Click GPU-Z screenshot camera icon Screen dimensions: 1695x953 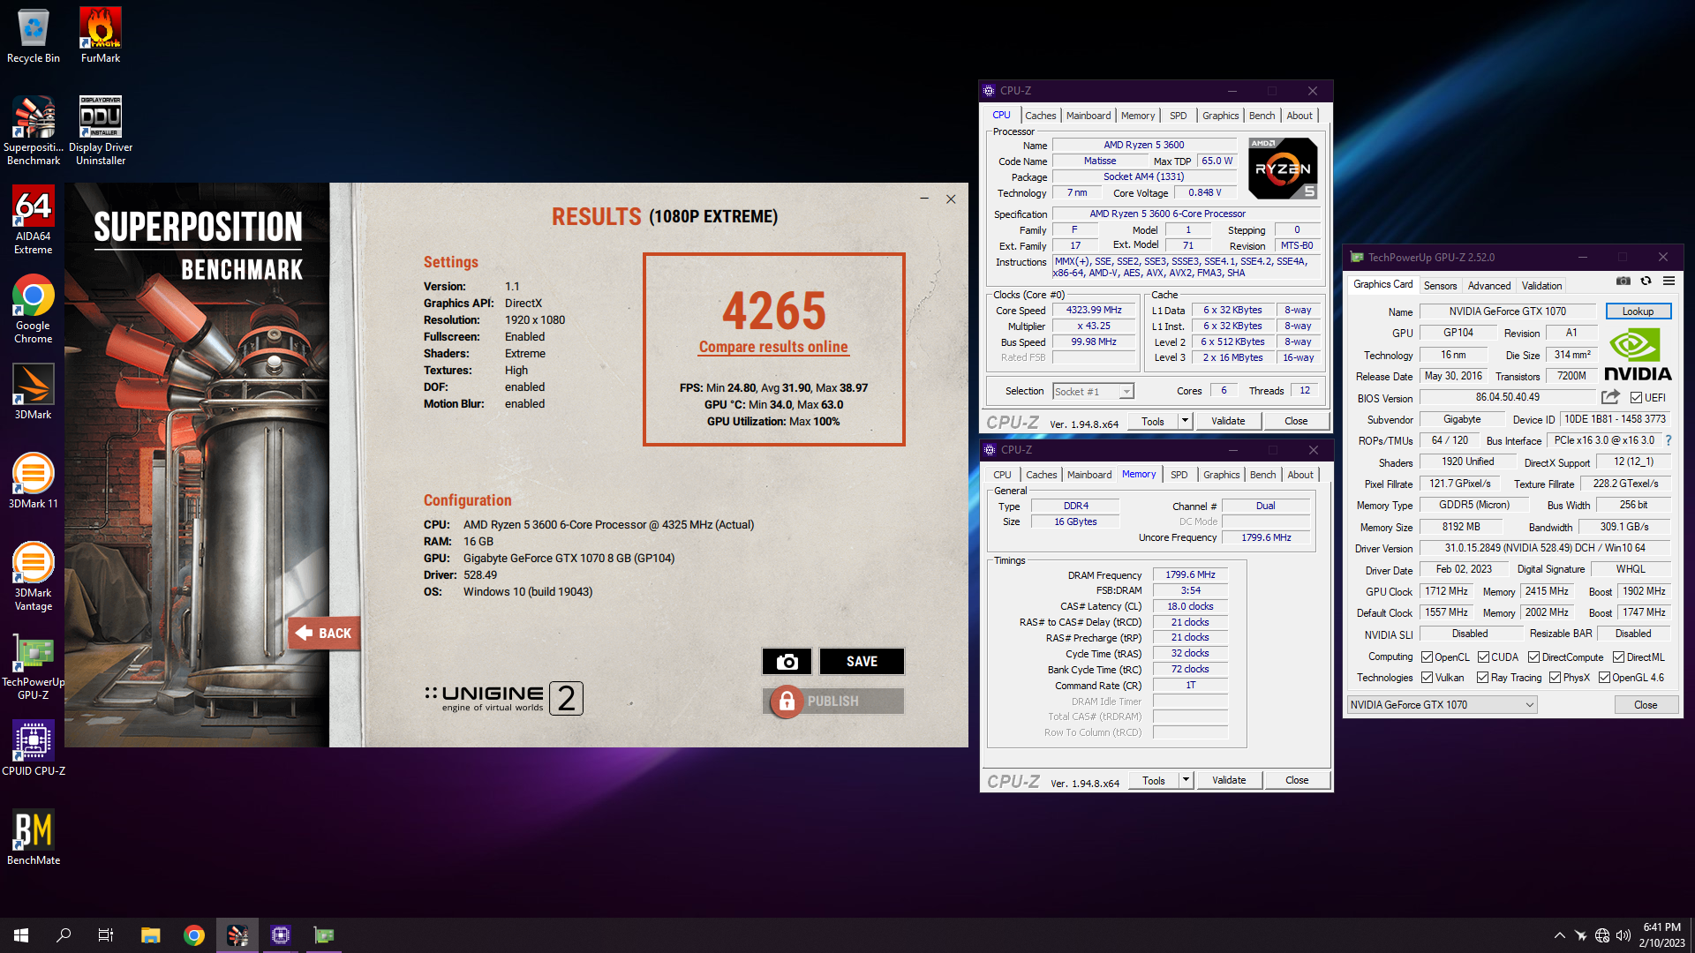pos(1623,281)
